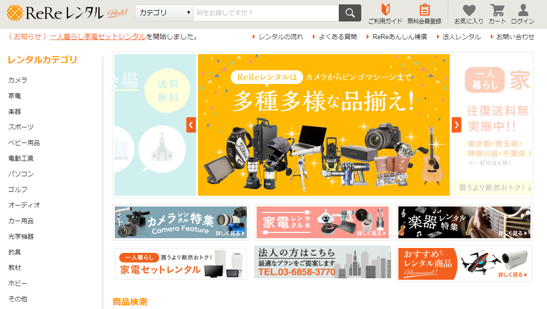Open お気に入り heart favorites icon
Screen dimensions: 547x309
pos(469,10)
